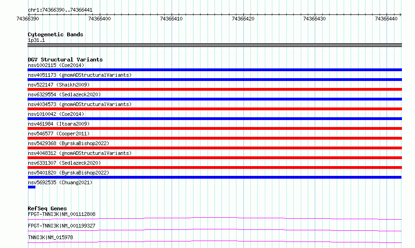Click the red bar for nsv4048312
This screenshot has width=415, height=248.
(x=214, y=158)
